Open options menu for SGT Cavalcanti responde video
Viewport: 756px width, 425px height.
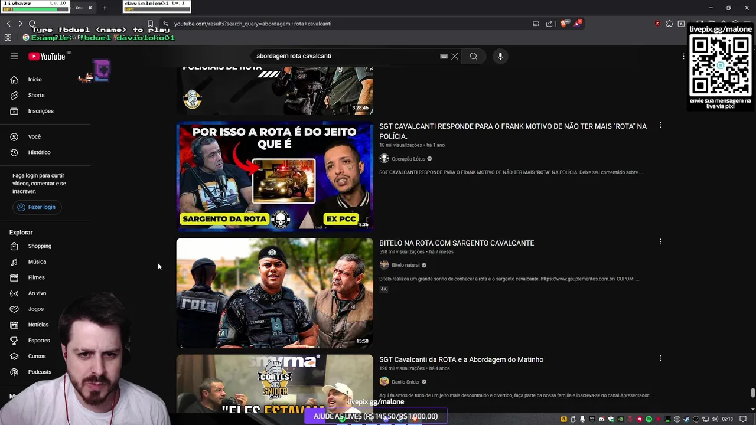click(x=660, y=125)
